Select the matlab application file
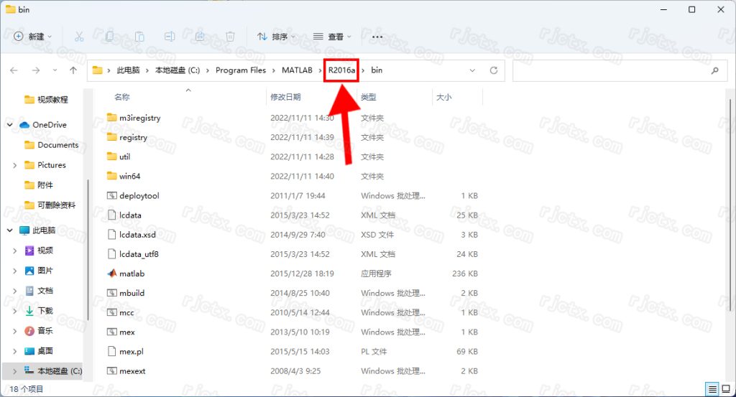The image size is (736, 397). [x=132, y=274]
